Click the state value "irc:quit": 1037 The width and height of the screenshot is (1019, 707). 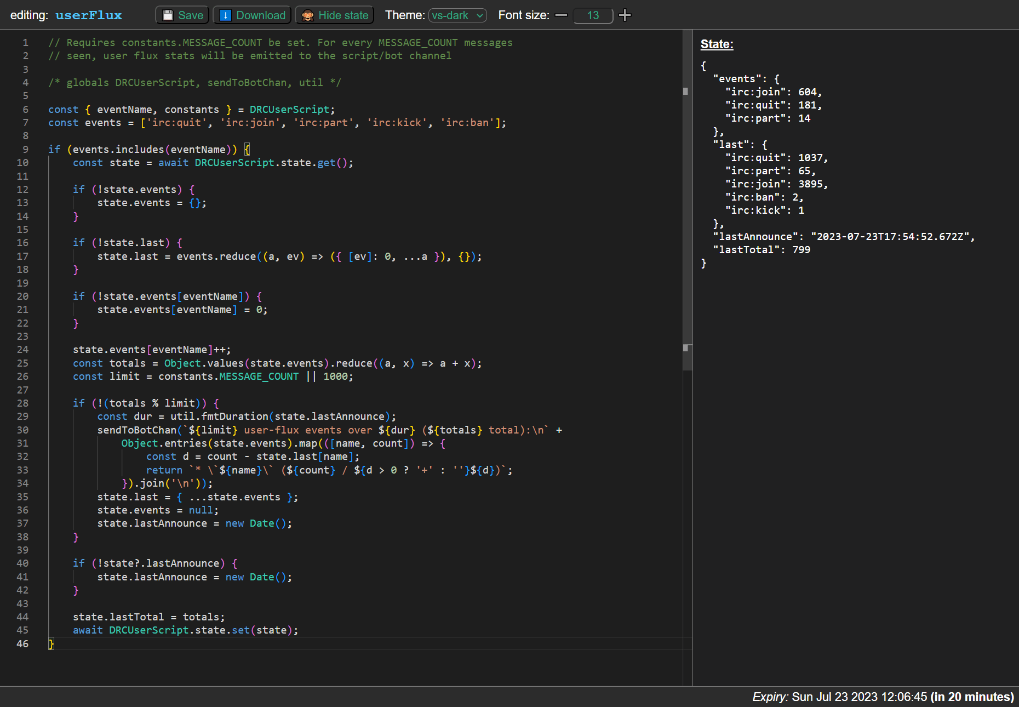pyautogui.click(x=777, y=158)
